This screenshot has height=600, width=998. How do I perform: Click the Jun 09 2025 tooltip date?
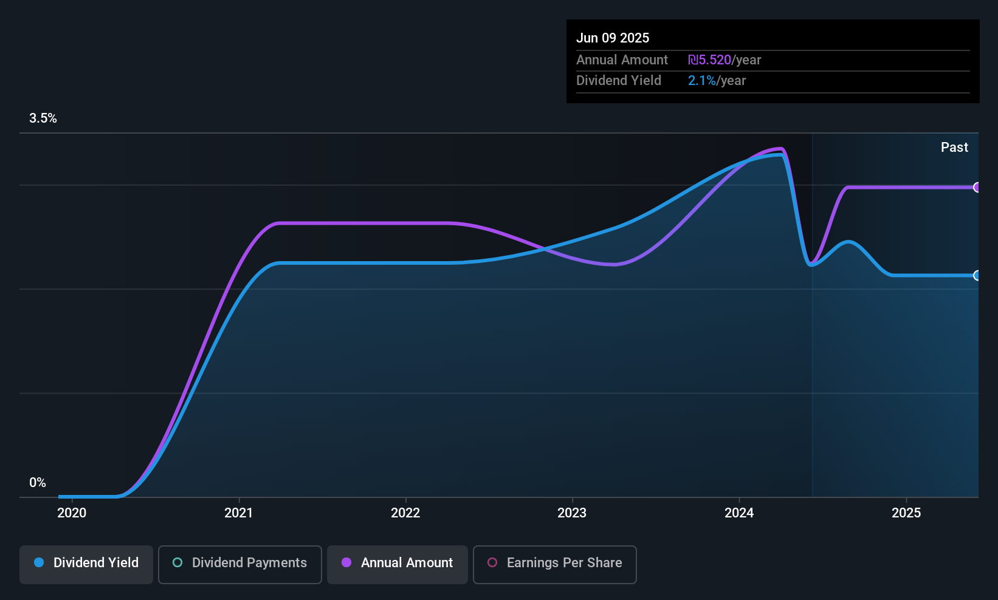[613, 38]
